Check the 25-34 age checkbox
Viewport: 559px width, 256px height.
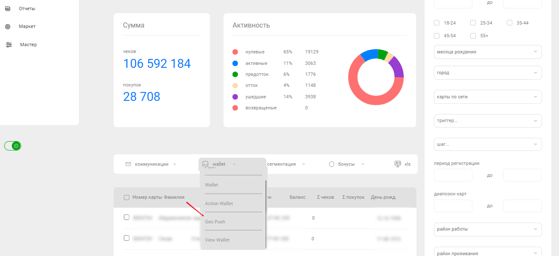[473, 23]
